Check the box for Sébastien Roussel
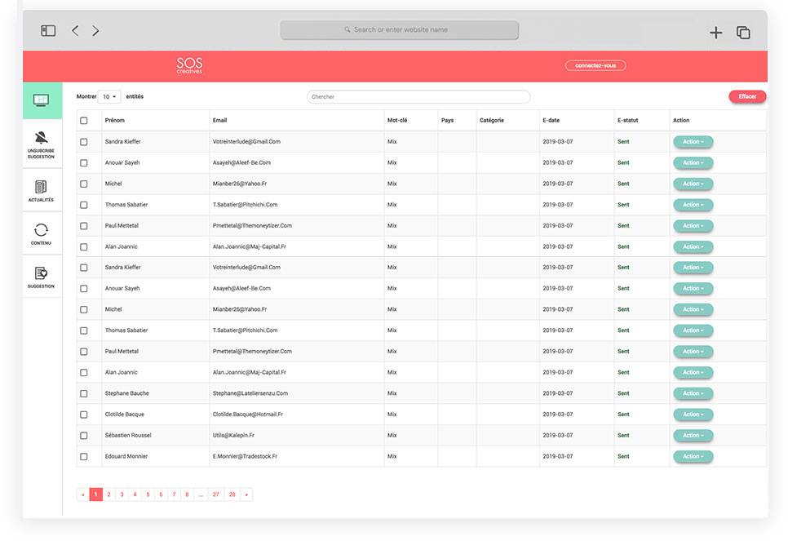Image resolution: width=788 pixels, height=541 pixels. [84, 436]
